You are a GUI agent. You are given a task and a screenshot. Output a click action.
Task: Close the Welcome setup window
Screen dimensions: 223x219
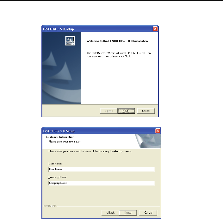pyautogui.click(x=155, y=29)
